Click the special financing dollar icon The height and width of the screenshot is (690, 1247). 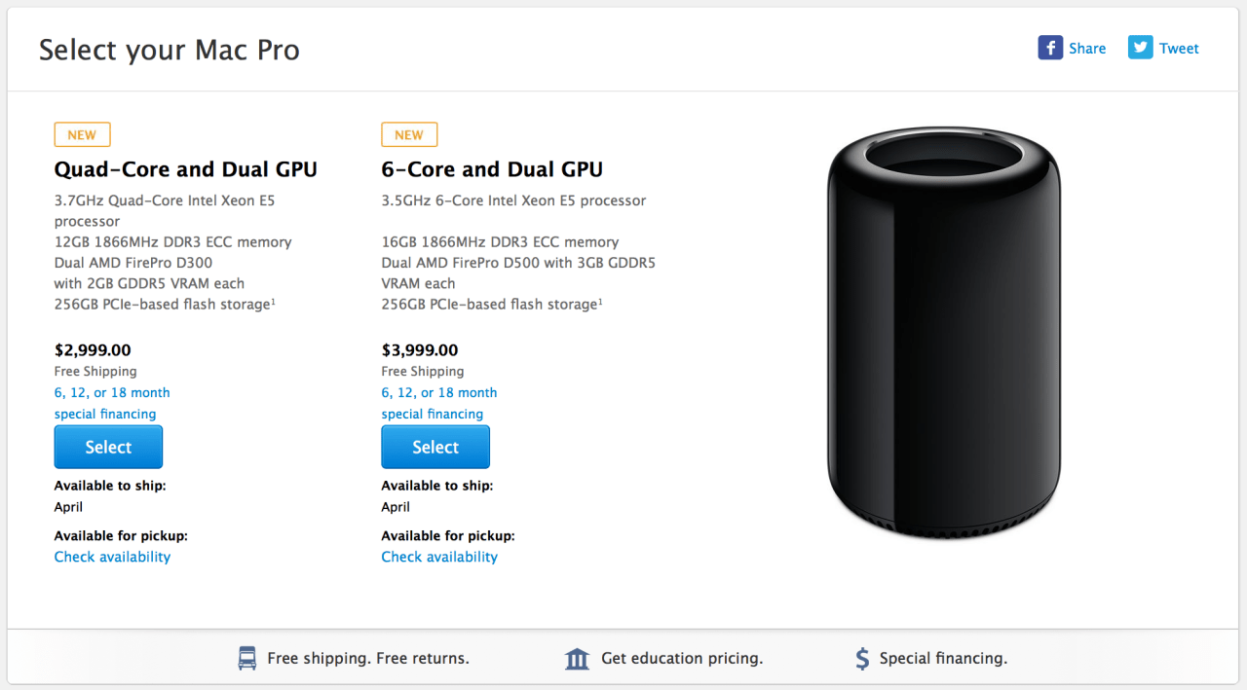point(862,659)
